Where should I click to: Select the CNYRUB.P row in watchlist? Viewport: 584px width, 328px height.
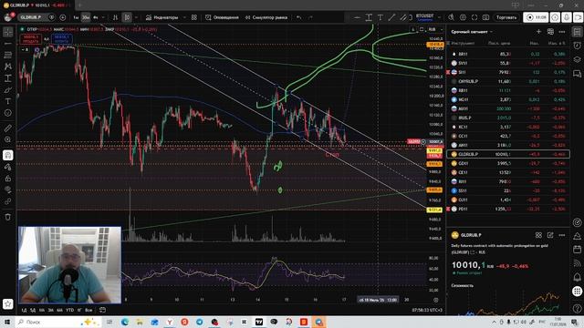(508, 81)
